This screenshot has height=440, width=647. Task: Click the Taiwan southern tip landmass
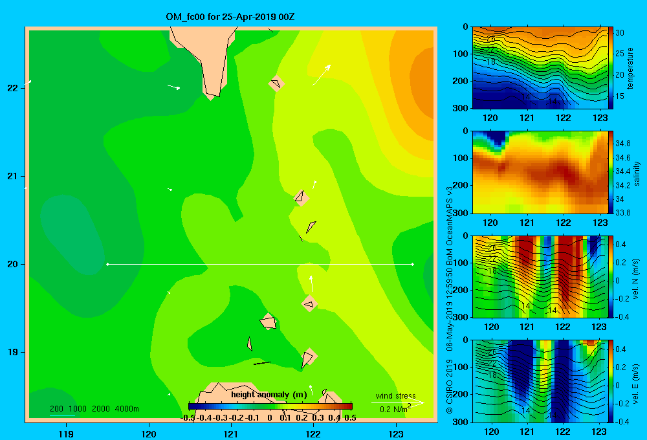(208, 58)
